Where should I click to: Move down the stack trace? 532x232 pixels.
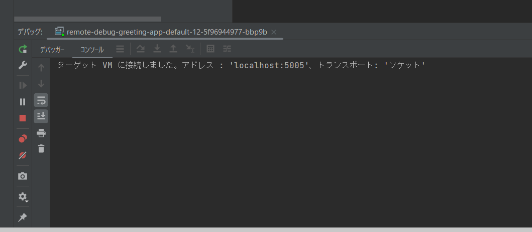click(x=41, y=84)
